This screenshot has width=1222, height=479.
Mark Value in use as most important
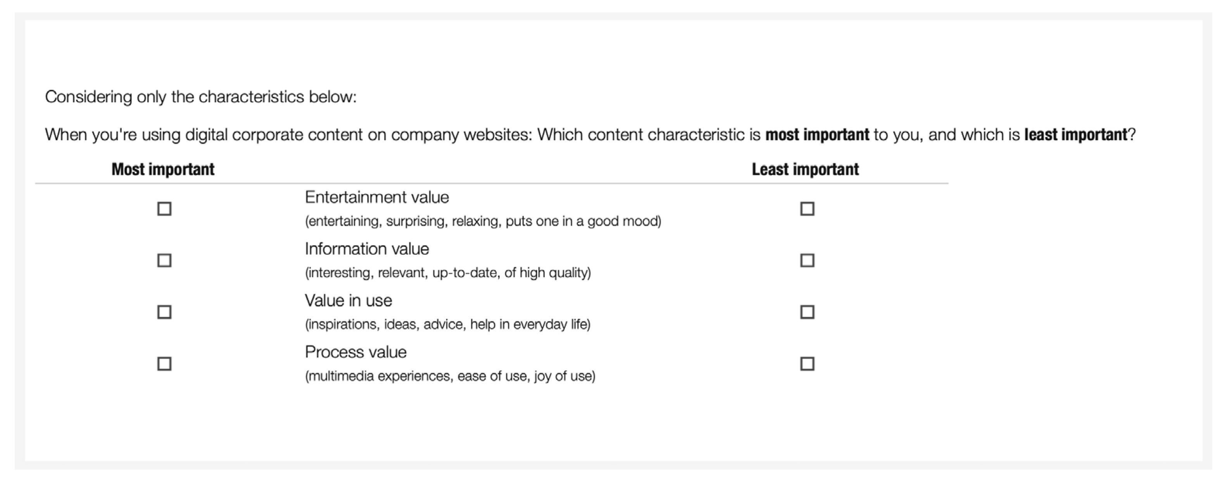(164, 312)
